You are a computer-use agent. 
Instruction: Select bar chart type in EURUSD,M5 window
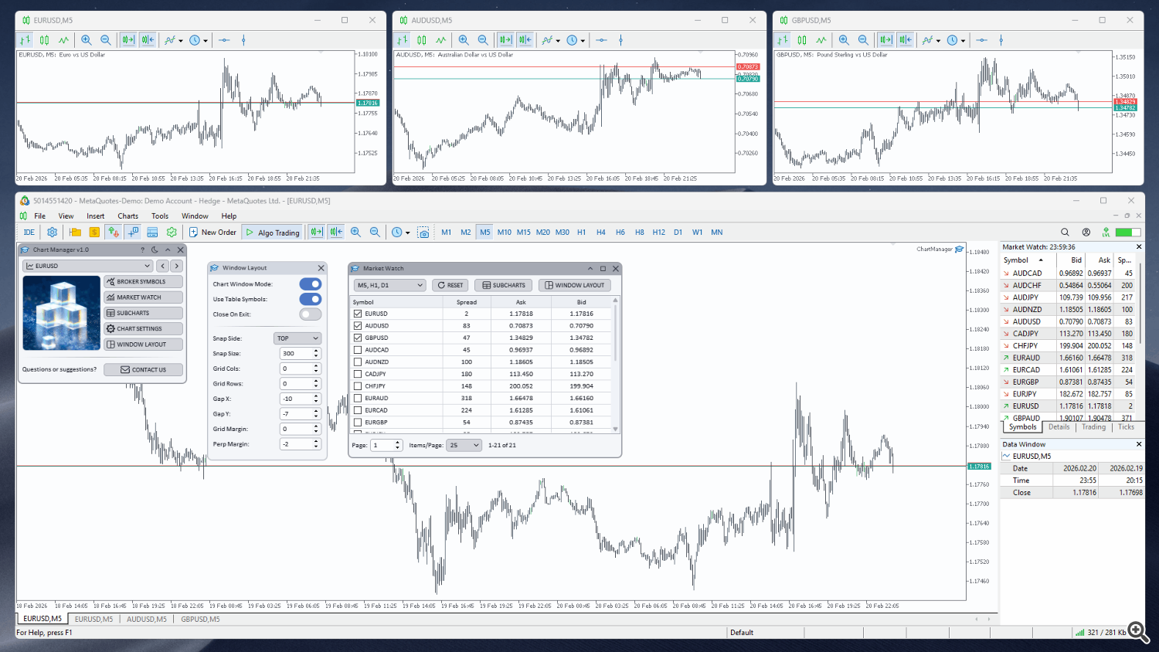pyautogui.click(x=25, y=40)
